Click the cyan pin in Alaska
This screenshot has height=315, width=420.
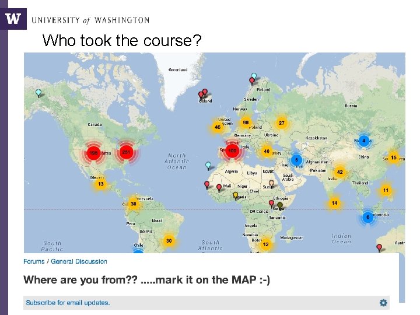tap(38, 93)
